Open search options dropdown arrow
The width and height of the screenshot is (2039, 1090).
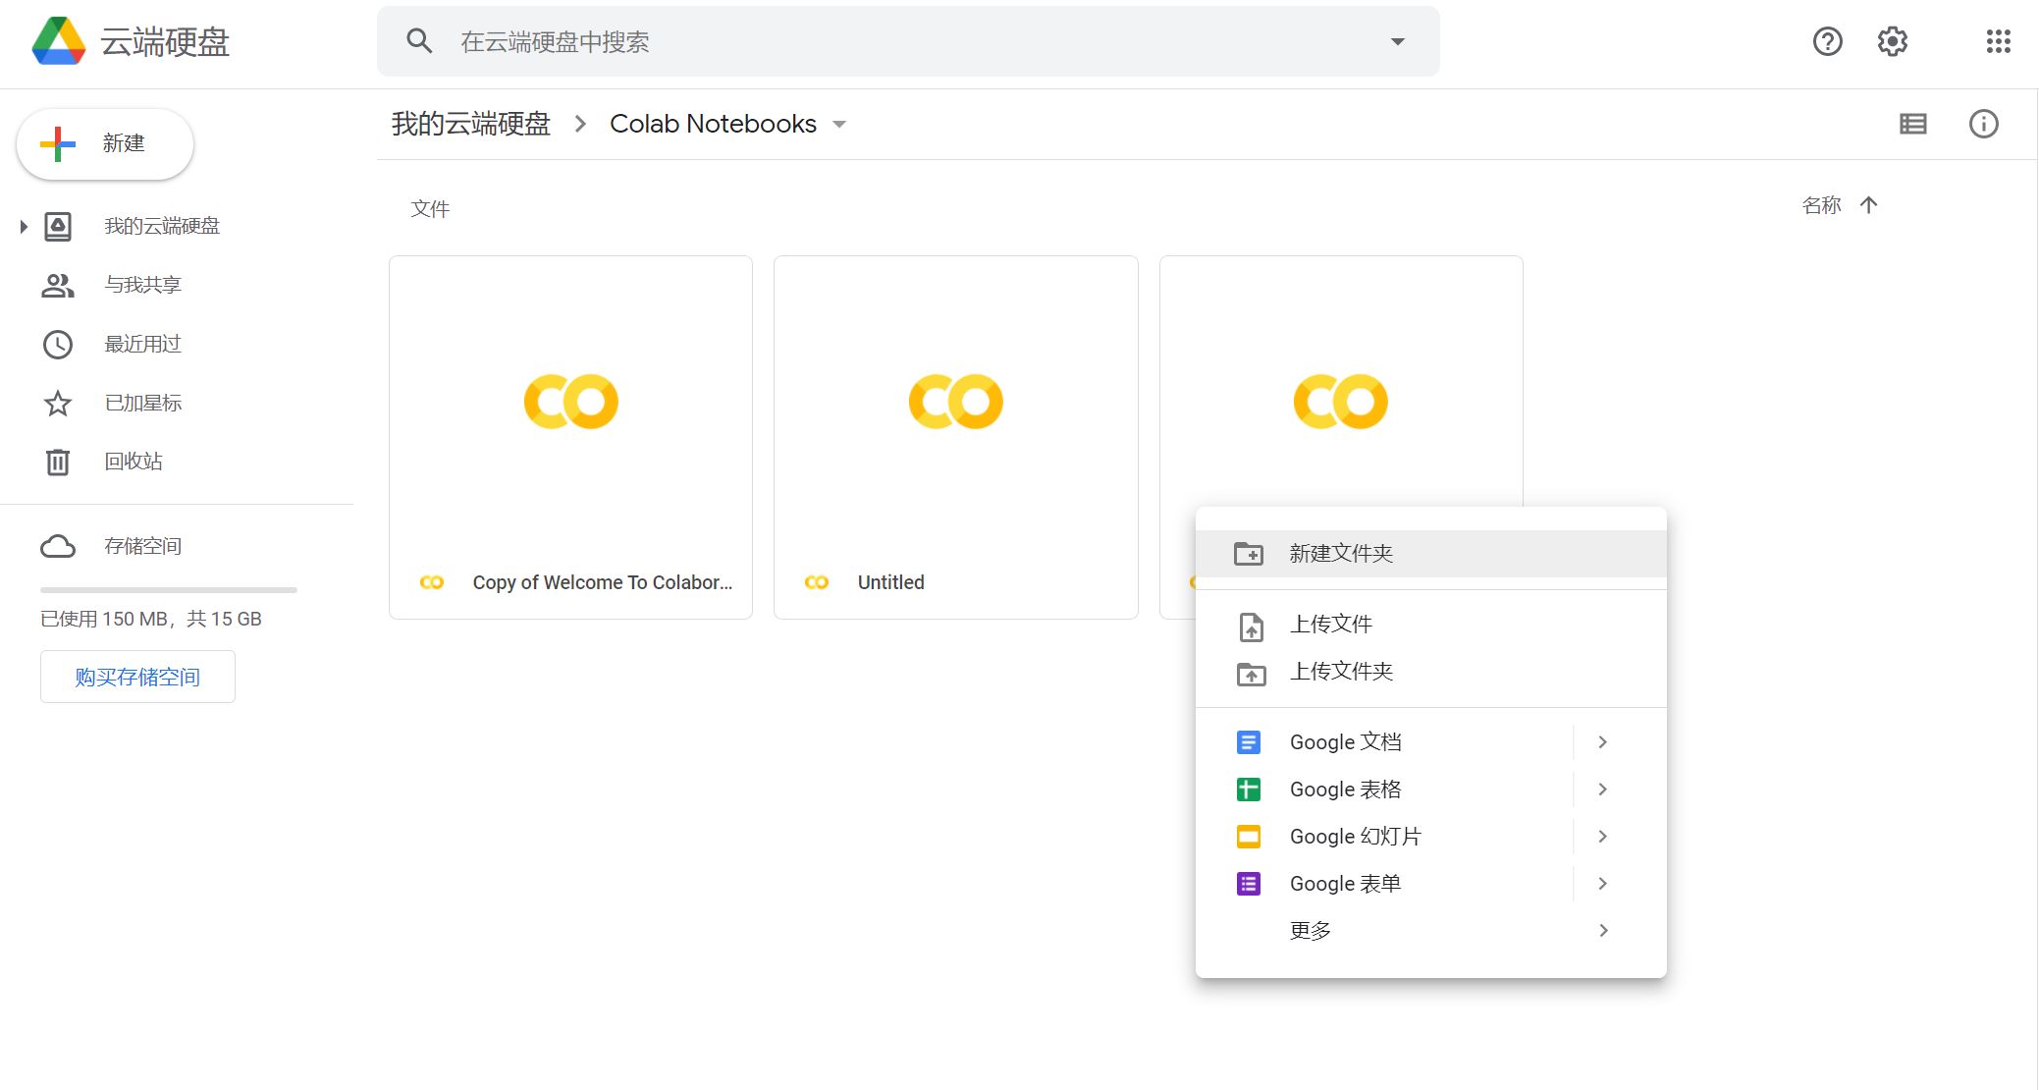pyautogui.click(x=1397, y=41)
